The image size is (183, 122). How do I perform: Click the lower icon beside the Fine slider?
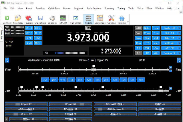tap(171, 71)
